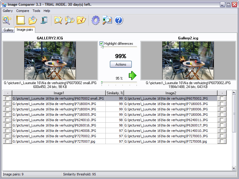
Task: Click the compress gallery clamp icon
Action: tap(44, 20)
